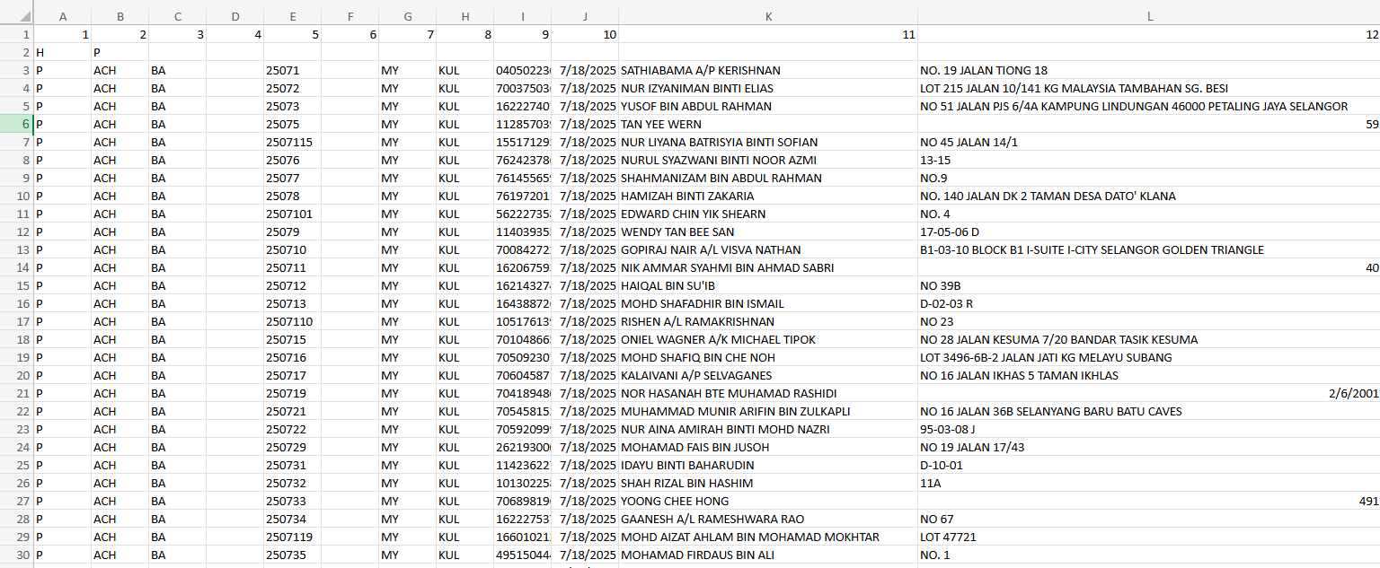Click code cell 2507110
Viewport: 1380px width, 568px height.
pyautogui.click(x=292, y=321)
